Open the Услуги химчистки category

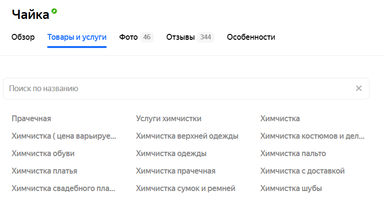point(169,119)
